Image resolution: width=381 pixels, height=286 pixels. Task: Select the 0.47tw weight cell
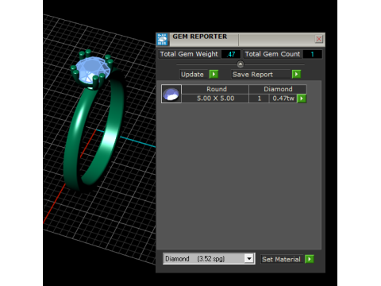[283, 99]
